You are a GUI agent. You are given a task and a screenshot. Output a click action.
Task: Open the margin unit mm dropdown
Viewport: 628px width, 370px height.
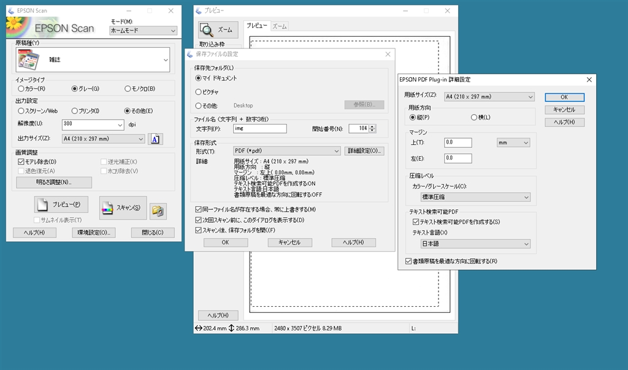pos(513,143)
